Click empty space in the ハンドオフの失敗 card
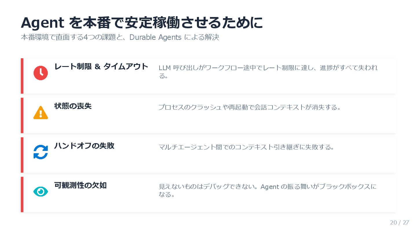 (261, 163)
